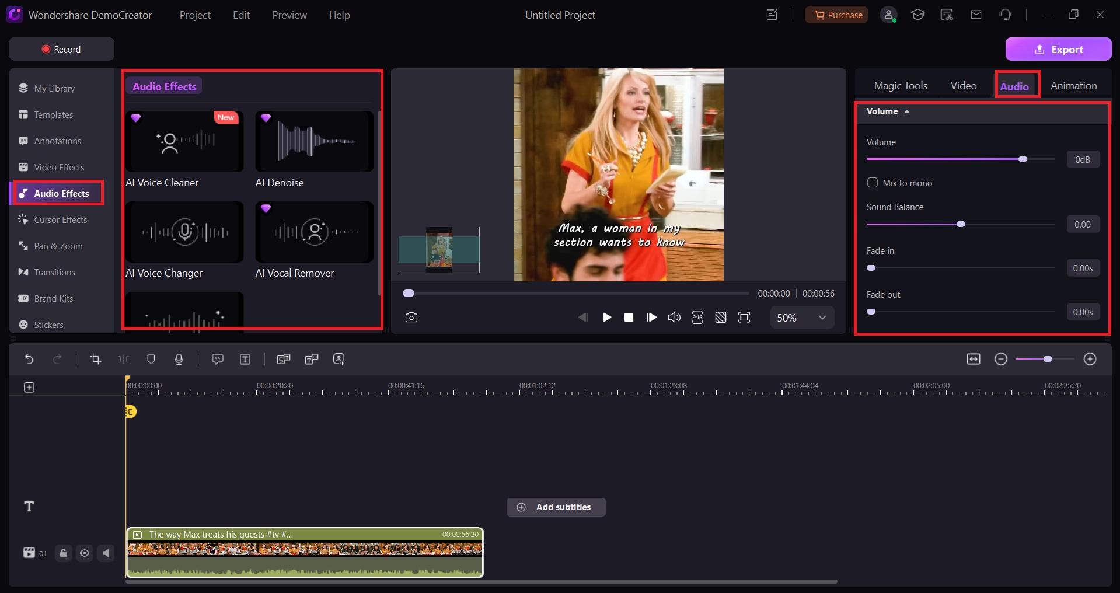Viewport: 1120px width, 593px height.
Task: Click the Sound Balance slider handle
Action: tap(961, 224)
